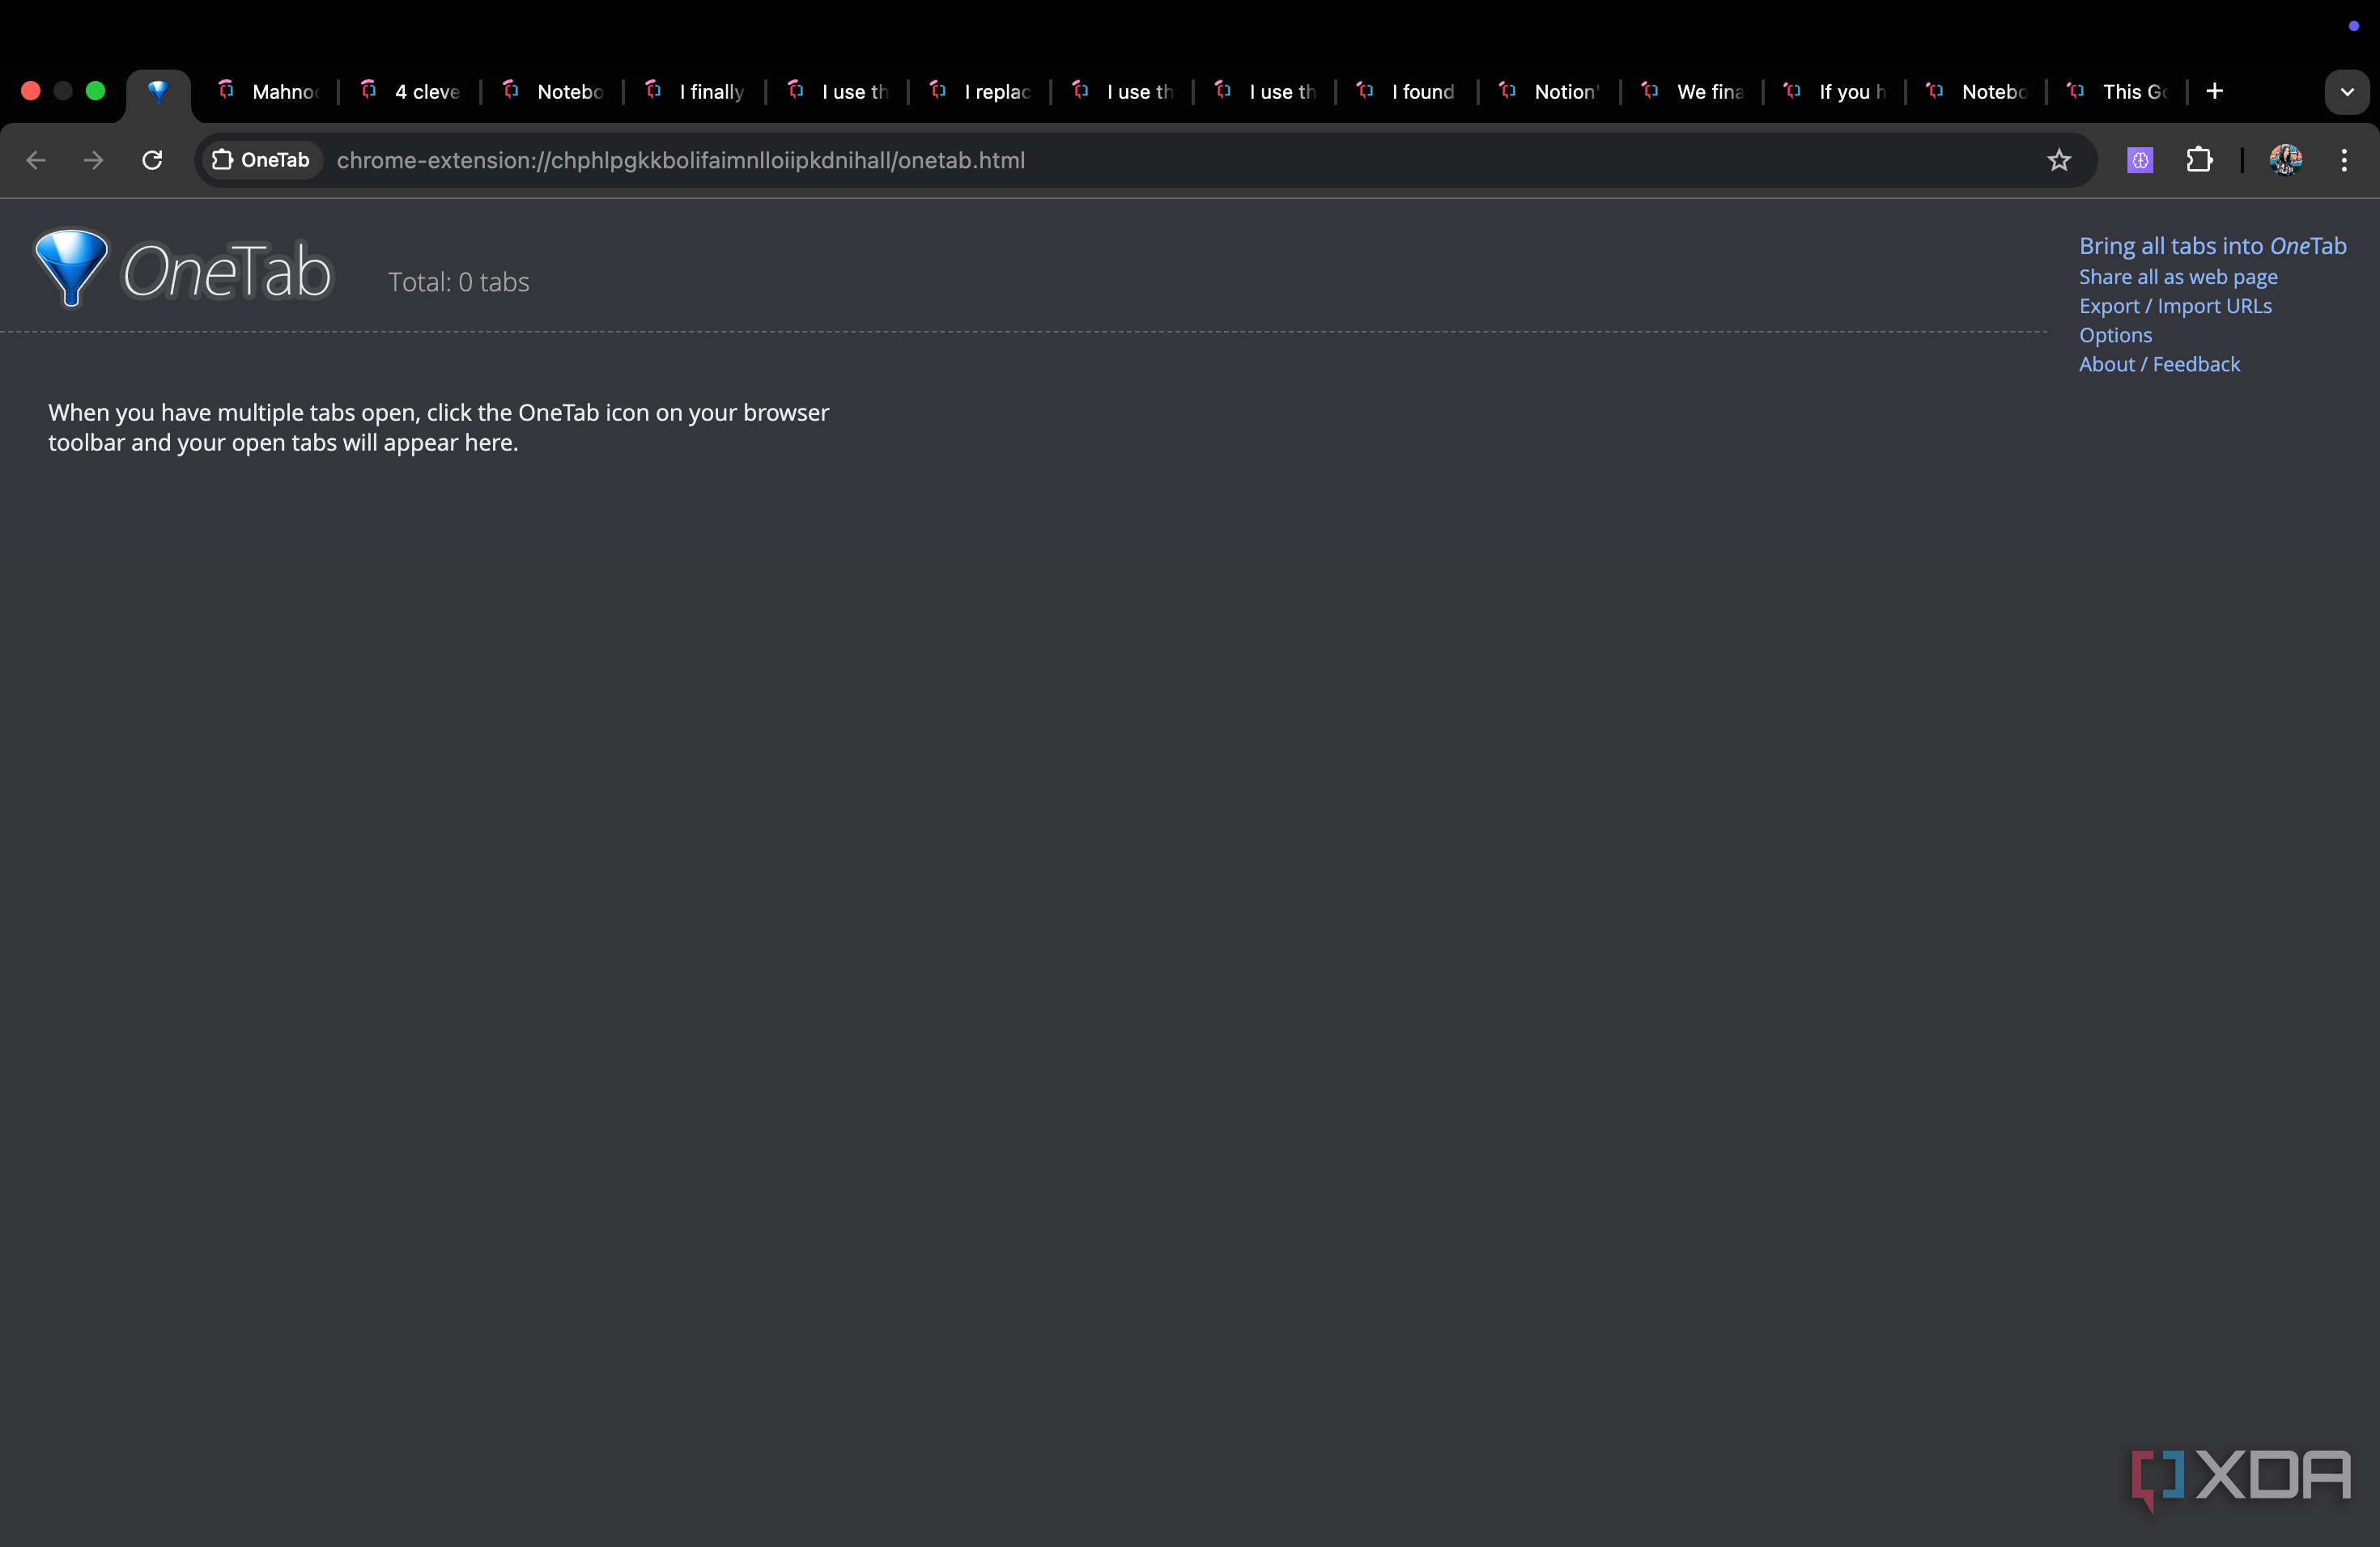Open the Chrome profile avatar
This screenshot has width=2380, height=1547.
(2285, 160)
